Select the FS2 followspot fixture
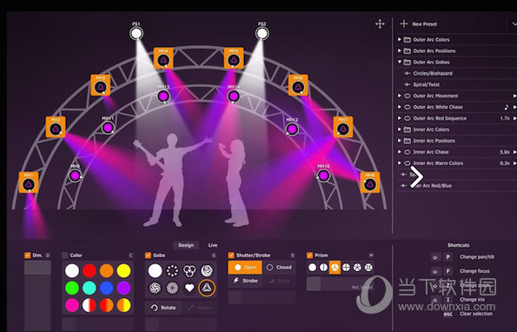The image size is (517, 332). point(262,33)
